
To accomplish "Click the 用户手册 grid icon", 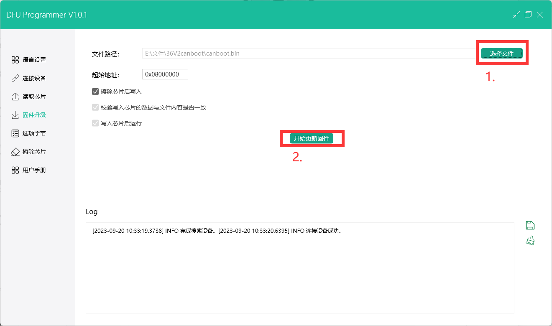I will point(15,170).
